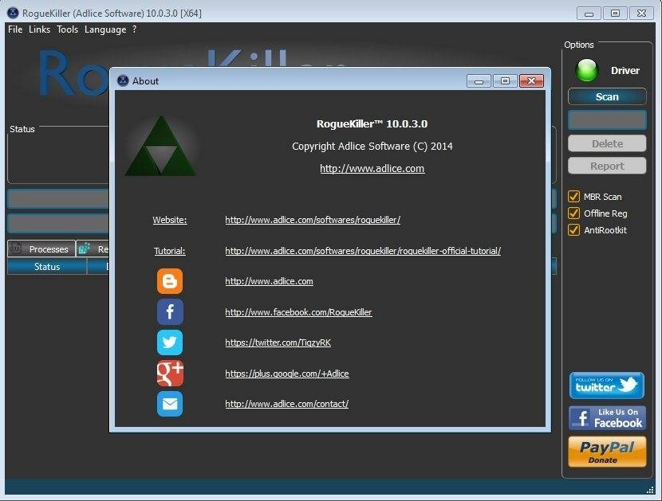
Task: Open the Links menu
Action: [x=39, y=29]
